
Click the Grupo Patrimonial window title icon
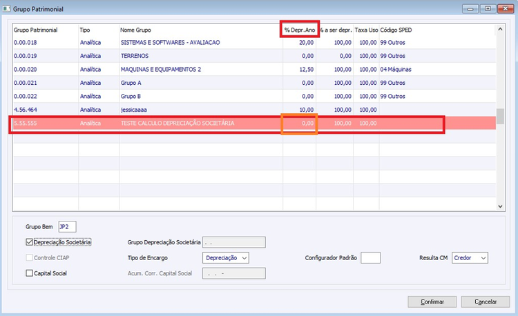[x=6, y=9]
